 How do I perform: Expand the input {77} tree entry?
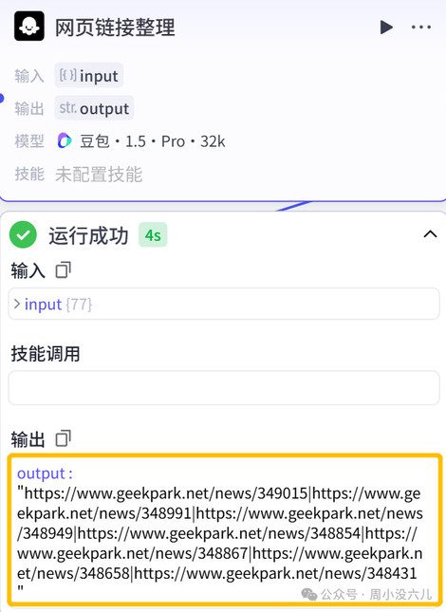coord(16,304)
